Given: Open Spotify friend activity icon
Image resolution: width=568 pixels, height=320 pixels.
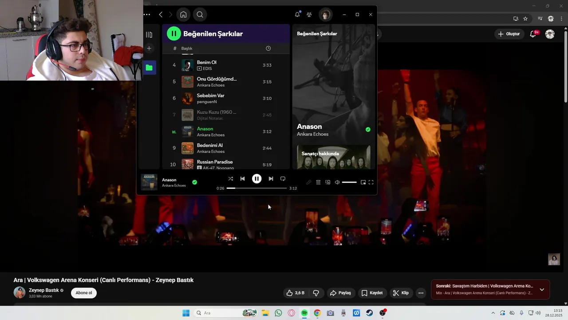Looking at the screenshot, I should (x=309, y=15).
